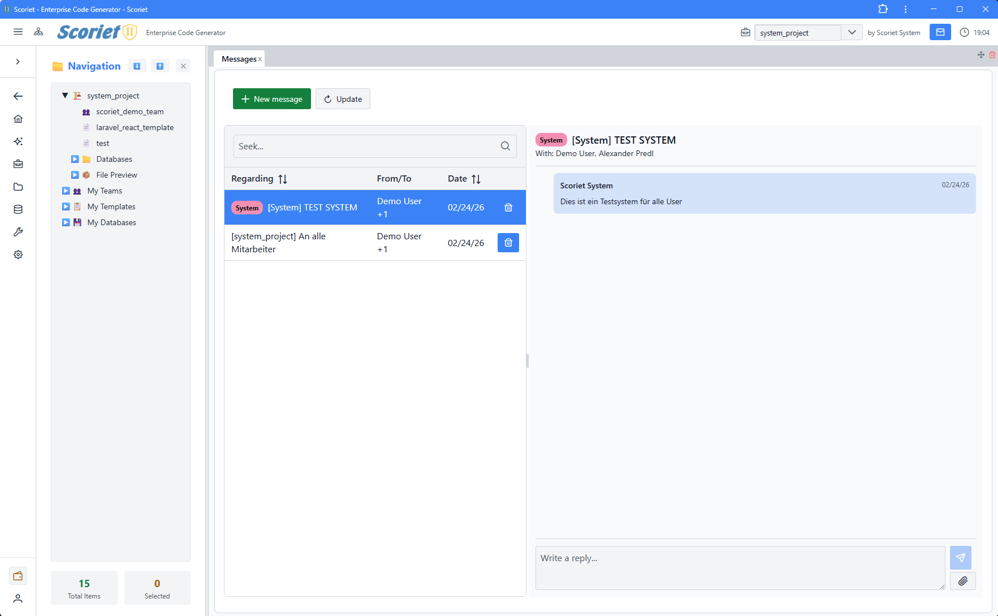Expand the Databases tree folder
The height and width of the screenshot is (616, 998).
(75, 160)
